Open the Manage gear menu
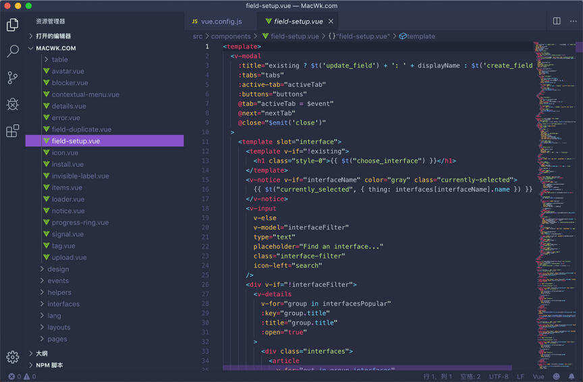Image resolution: width=583 pixels, height=382 pixels. [x=12, y=357]
